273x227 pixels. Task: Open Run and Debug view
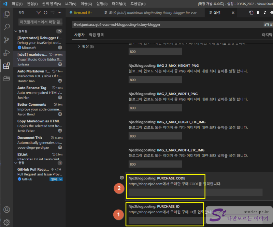tap(6, 53)
